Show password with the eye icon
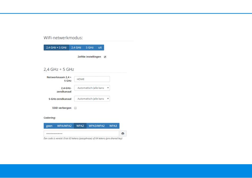The width and height of the screenshot is (252, 178). [x=123, y=134]
